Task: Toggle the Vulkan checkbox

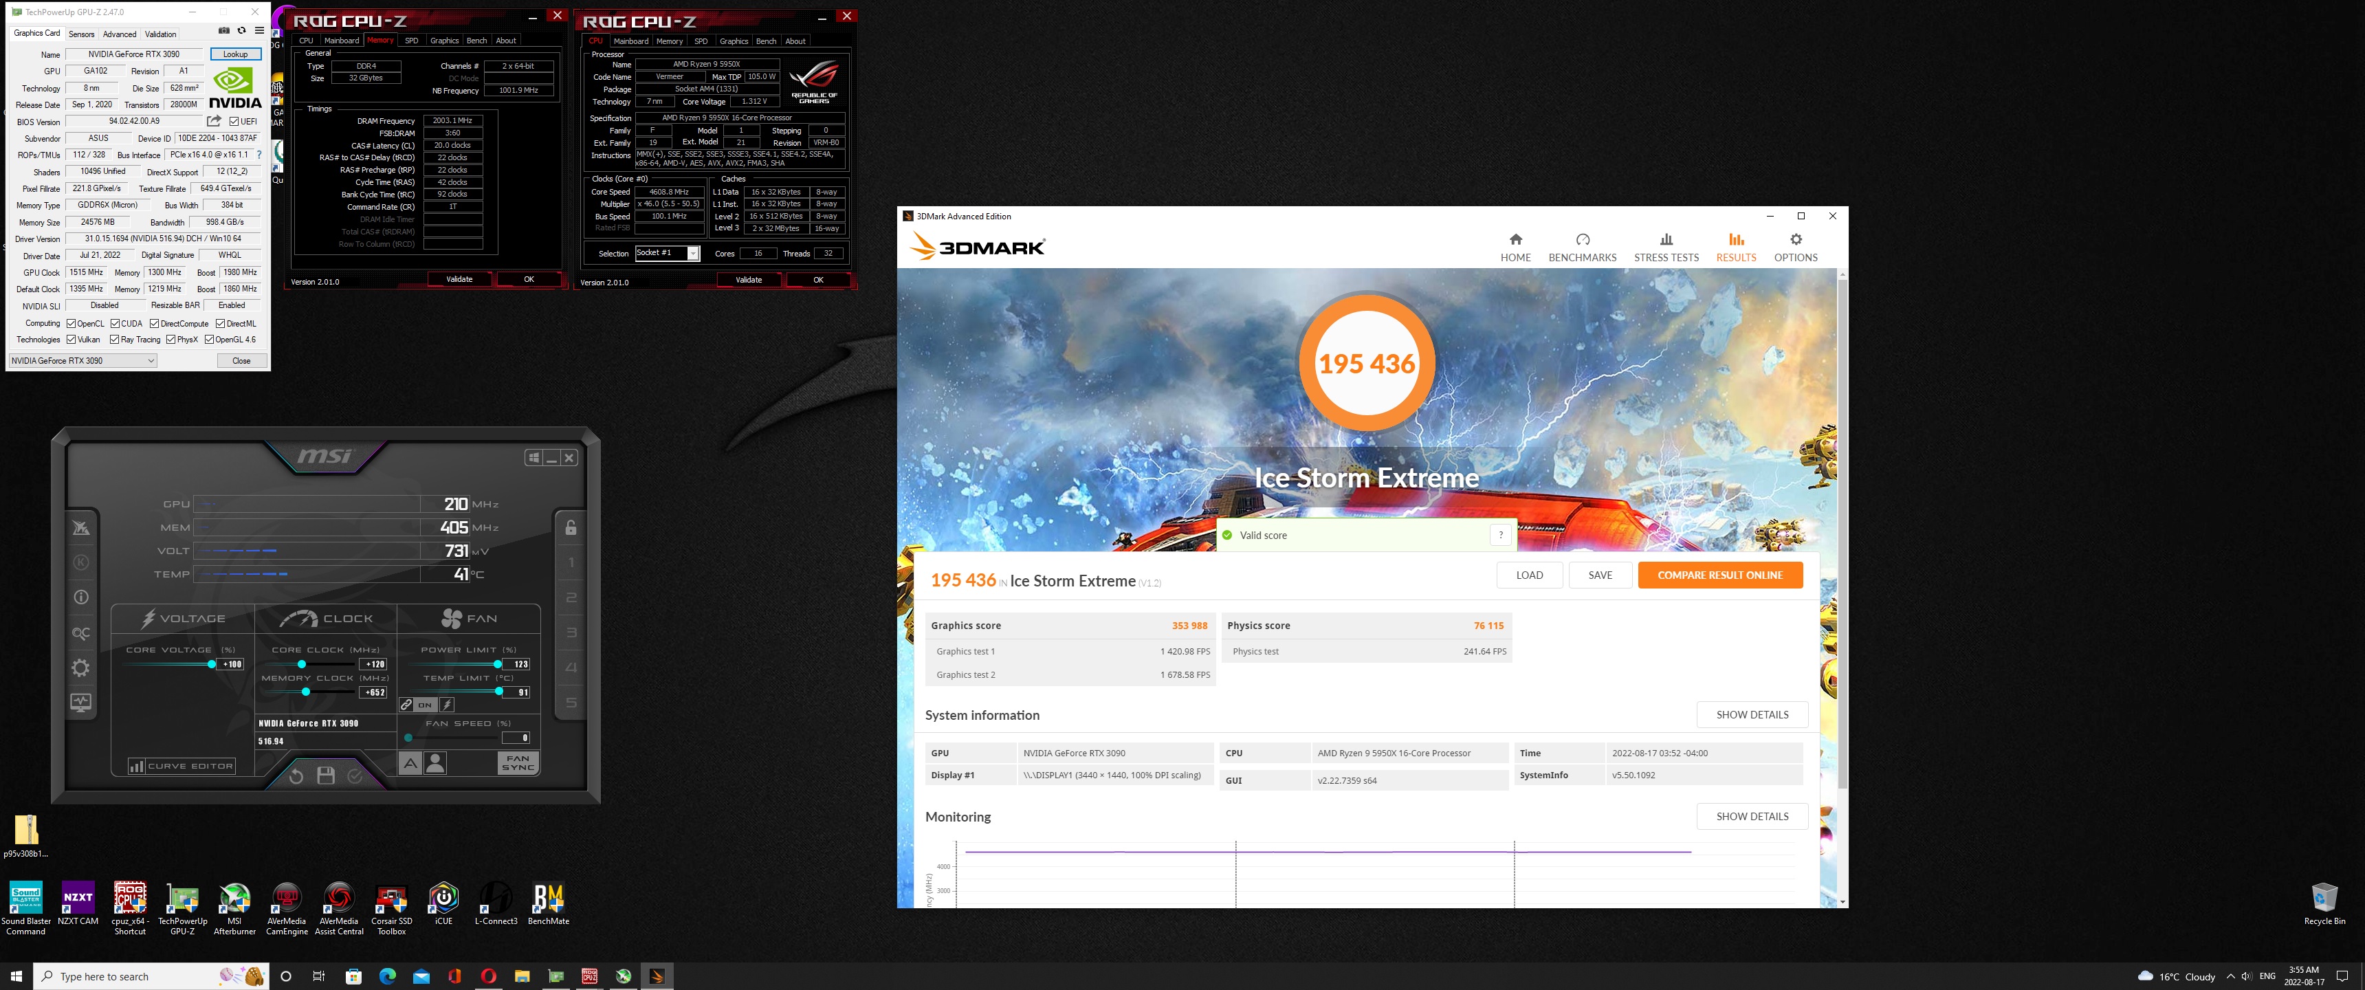Action: 71,339
